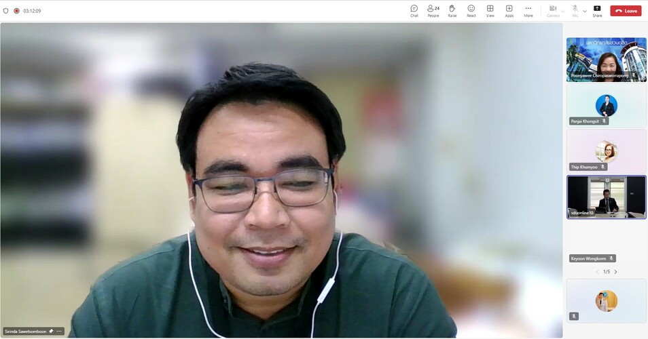This screenshot has height=339, width=648.
Task: Change the meeting View layout
Action: (490, 10)
